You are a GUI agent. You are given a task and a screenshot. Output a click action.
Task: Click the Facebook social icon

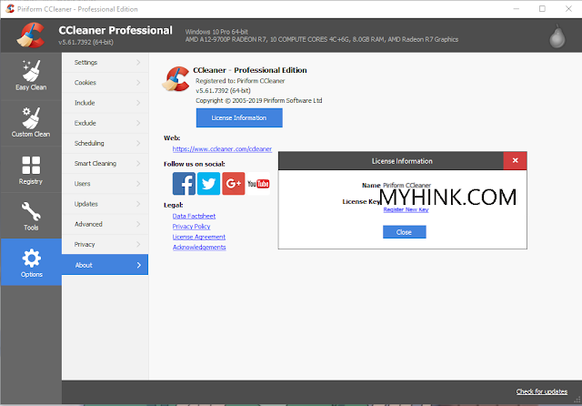tap(184, 184)
